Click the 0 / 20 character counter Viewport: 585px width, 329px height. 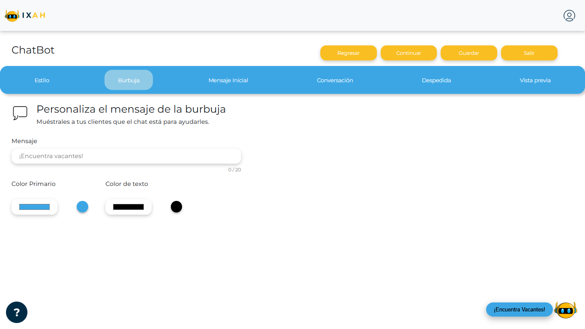pos(235,170)
